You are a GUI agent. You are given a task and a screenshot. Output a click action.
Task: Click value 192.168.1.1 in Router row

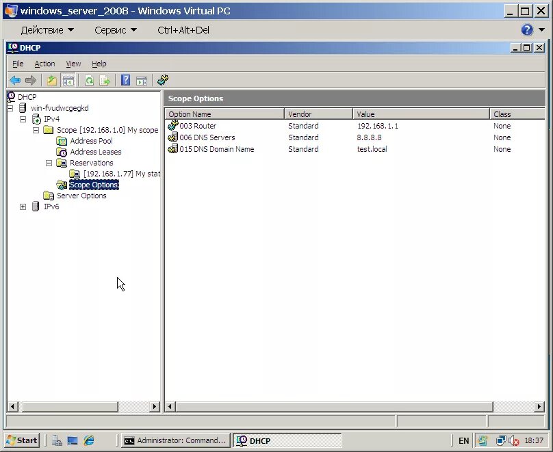[378, 126]
